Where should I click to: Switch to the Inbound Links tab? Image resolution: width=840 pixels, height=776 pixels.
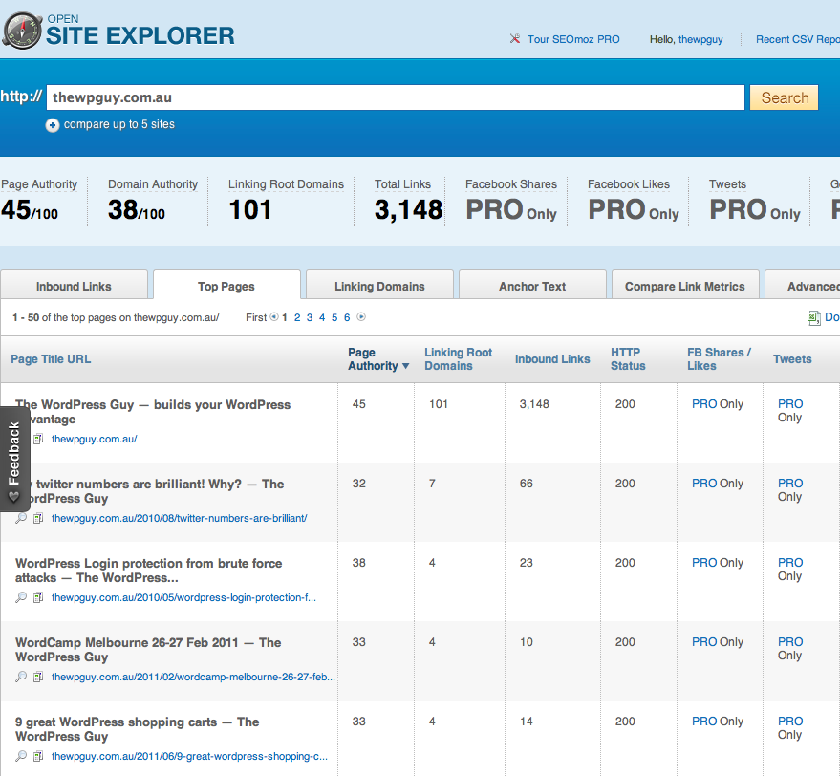74,286
